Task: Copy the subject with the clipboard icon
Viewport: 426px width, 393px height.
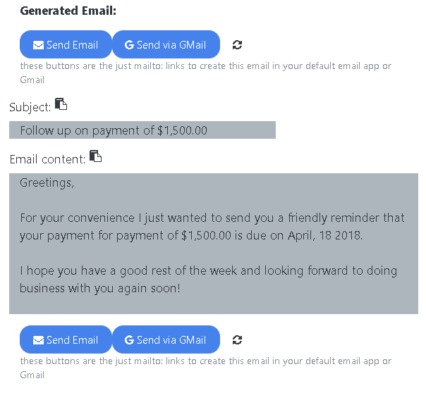Action: 61,104
